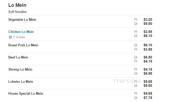Click the menupix watermark logo
This screenshot has width=173, height=102.
pyautogui.click(x=127, y=82)
